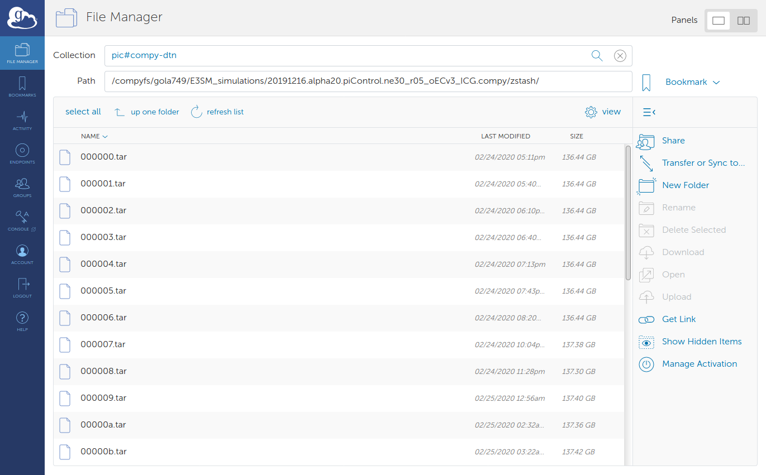Click Logout in sidebar

(22, 288)
